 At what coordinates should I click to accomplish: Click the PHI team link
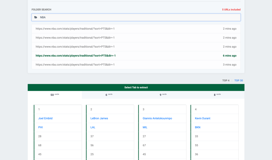41,127
